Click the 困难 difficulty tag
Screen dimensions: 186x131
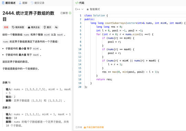[6, 27]
